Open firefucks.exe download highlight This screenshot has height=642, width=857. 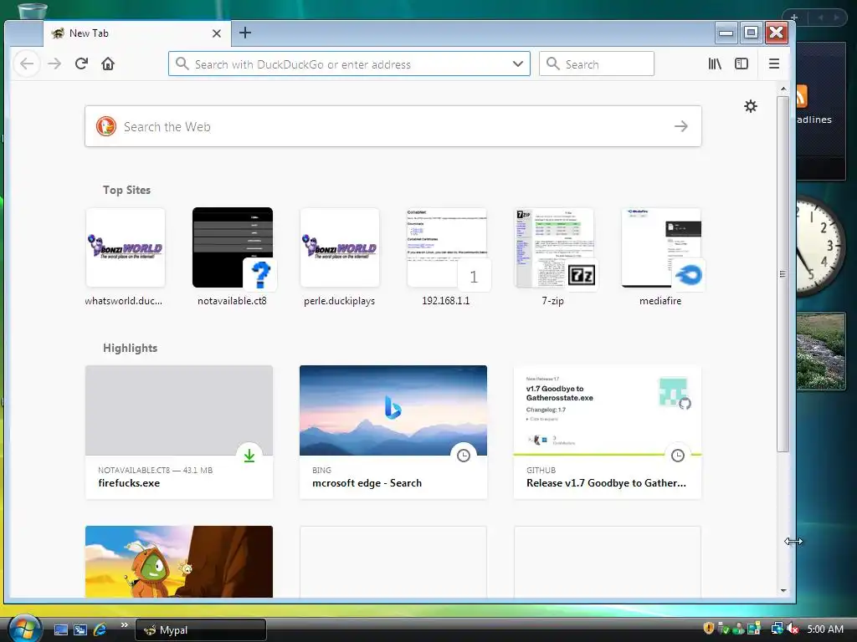(179, 432)
